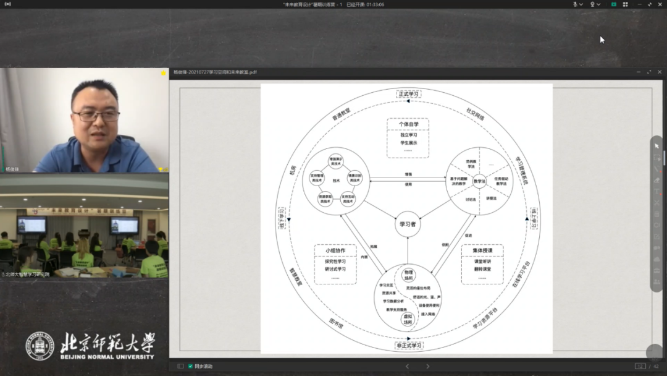Select the text annotation tool
Screen dimensions: 667x376
(x=657, y=192)
